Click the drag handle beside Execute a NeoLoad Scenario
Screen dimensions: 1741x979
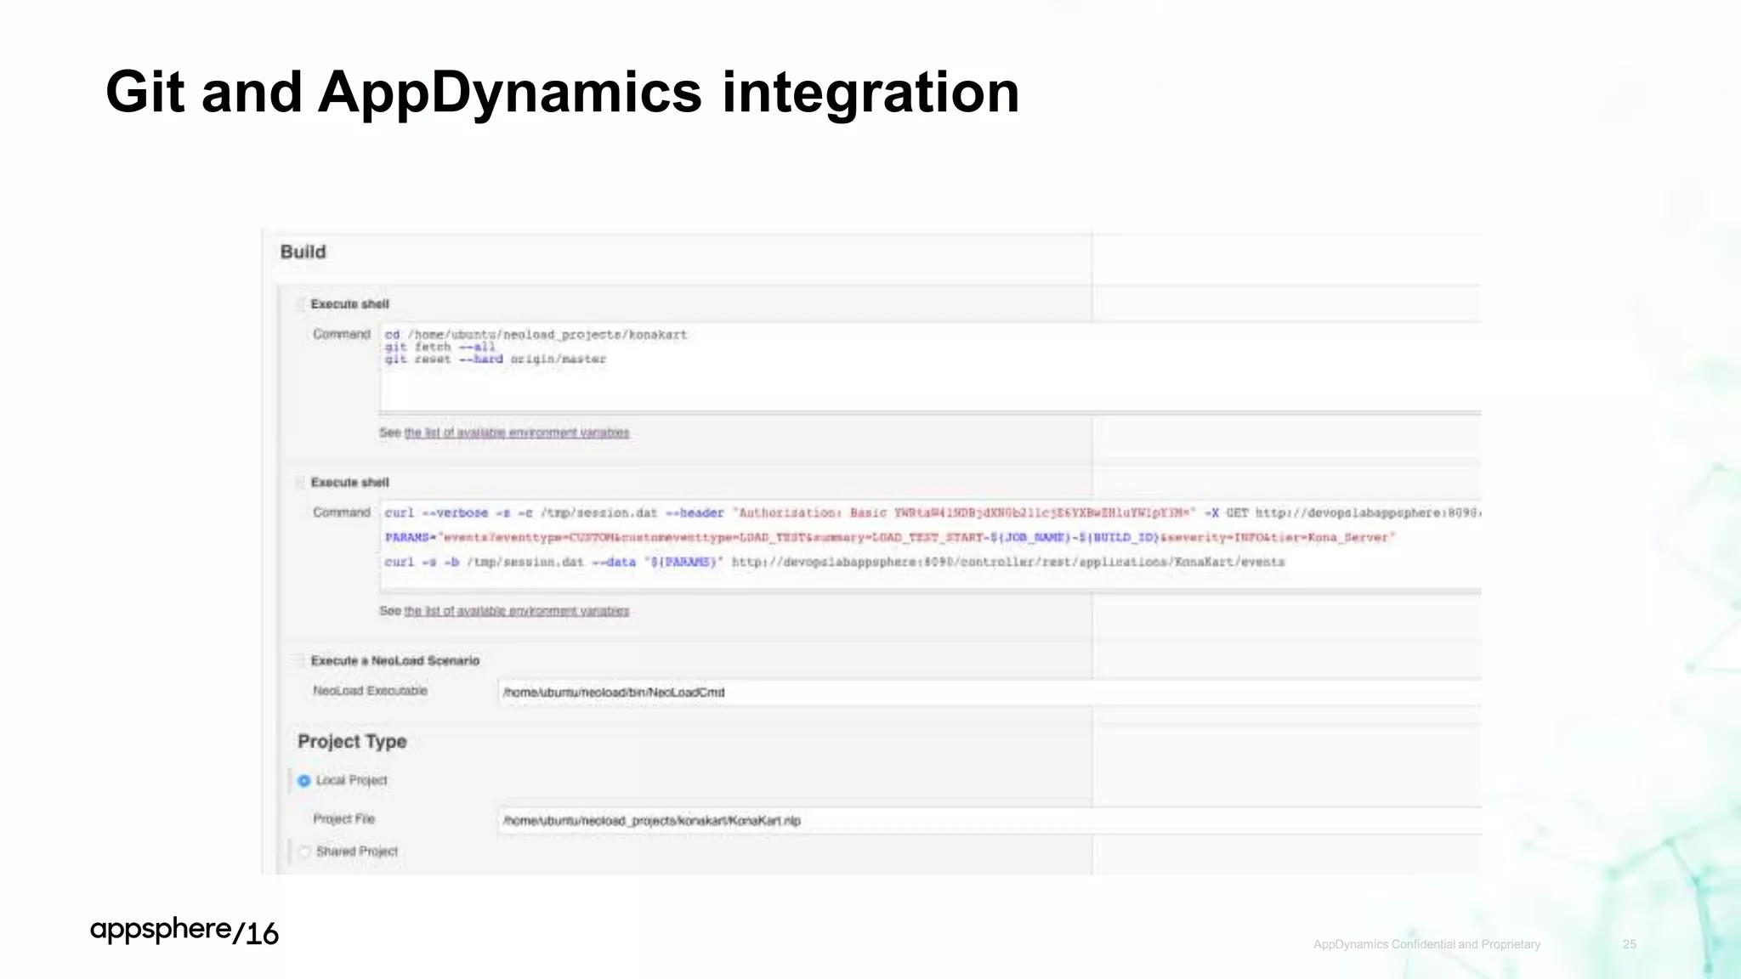coord(299,660)
